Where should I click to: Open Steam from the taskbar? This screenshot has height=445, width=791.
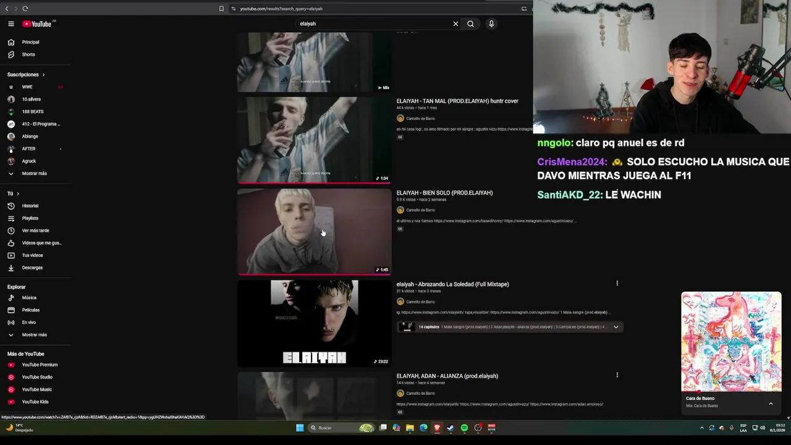pos(450,428)
